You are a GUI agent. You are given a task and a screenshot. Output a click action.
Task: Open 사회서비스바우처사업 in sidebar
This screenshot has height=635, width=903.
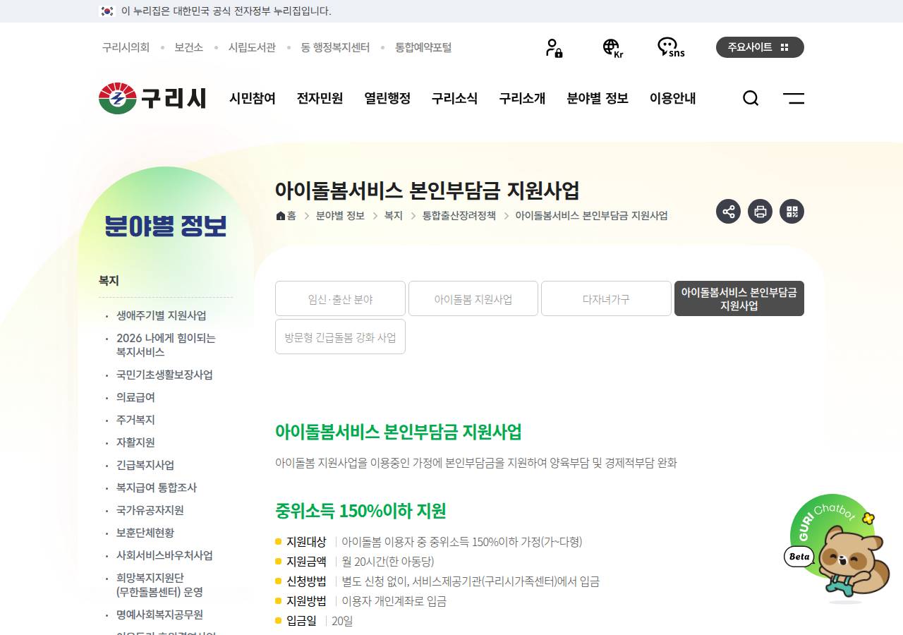[x=164, y=555]
